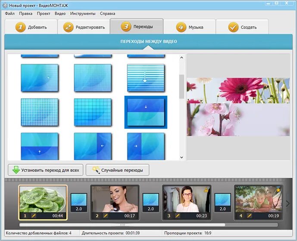Screen dimensions: 297x241
Task: Choose the slide-up transition with up arrow
Action: (x=39, y=146)
